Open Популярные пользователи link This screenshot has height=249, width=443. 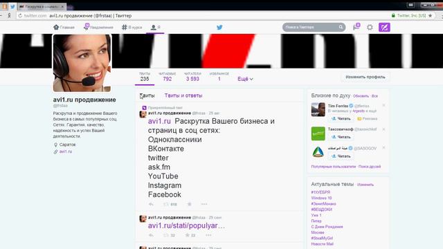334,167
